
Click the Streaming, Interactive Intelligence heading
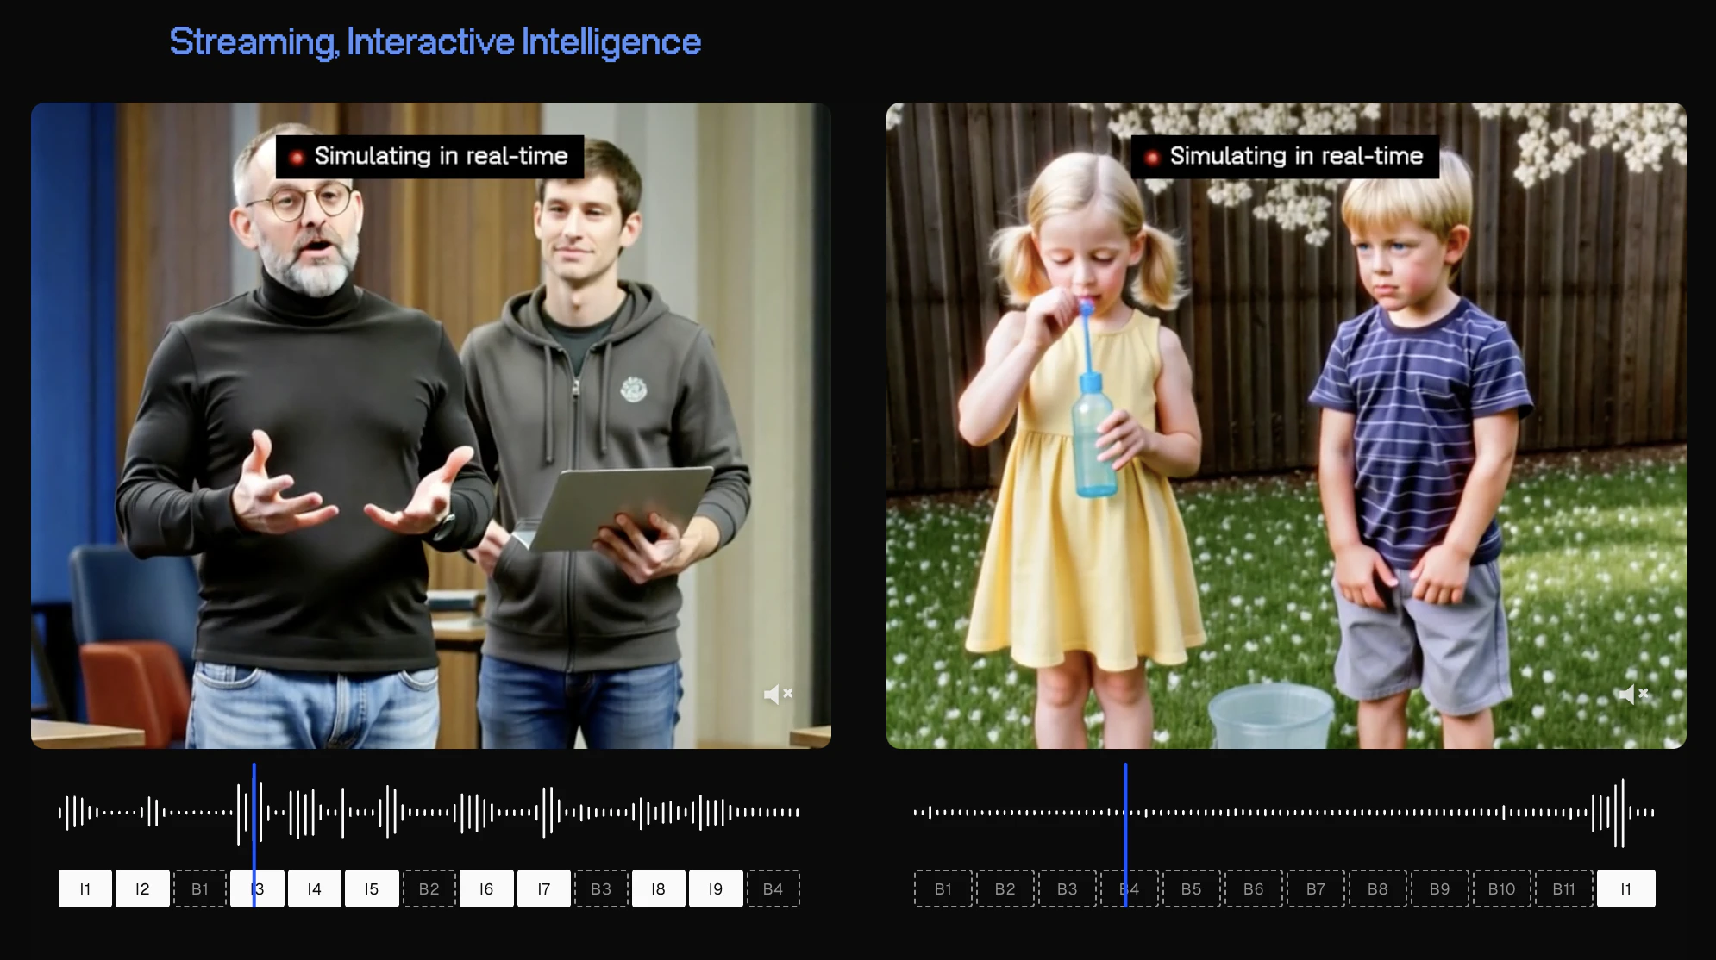435,41
